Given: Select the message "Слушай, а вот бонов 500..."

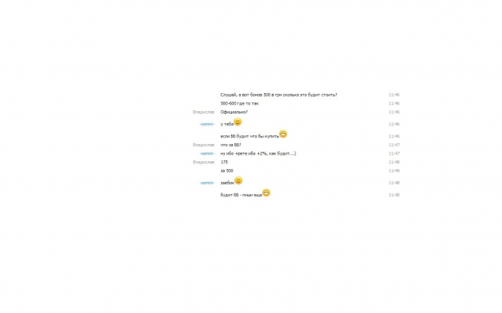Looking at the screenshot, I should coord(278,95).
